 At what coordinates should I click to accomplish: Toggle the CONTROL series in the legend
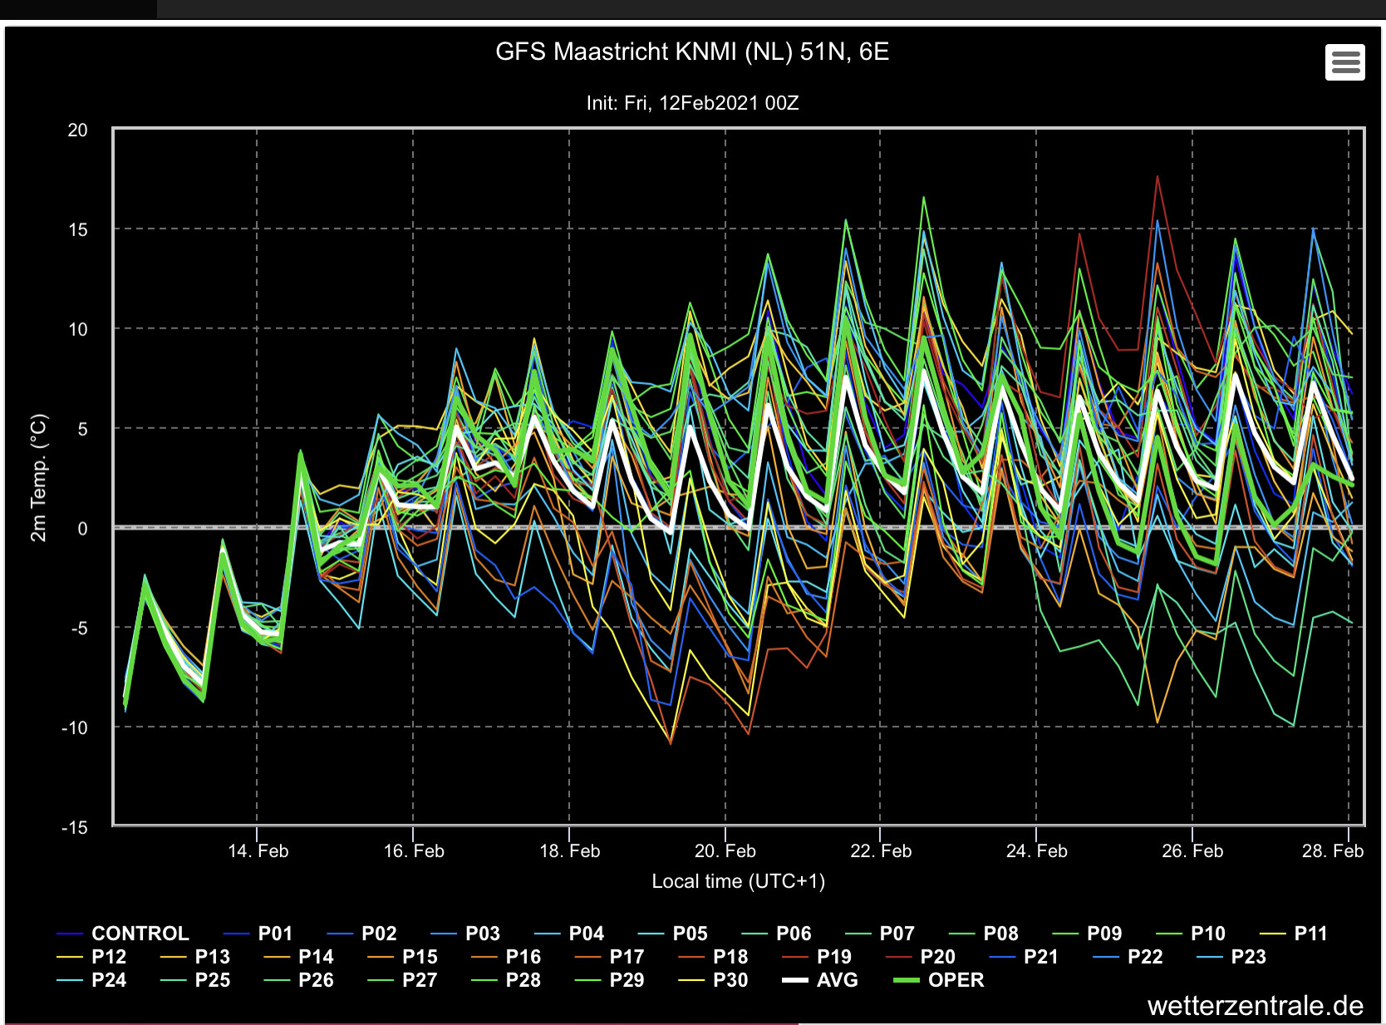click(140, 934)
